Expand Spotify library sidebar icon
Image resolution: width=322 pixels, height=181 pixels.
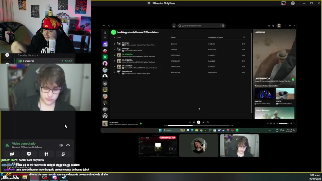105,33
